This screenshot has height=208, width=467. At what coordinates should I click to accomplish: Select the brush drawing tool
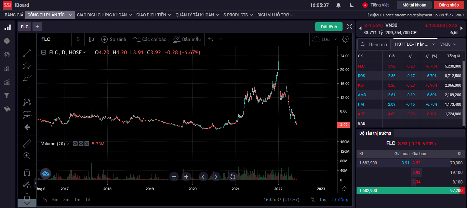tap(27, 78)
